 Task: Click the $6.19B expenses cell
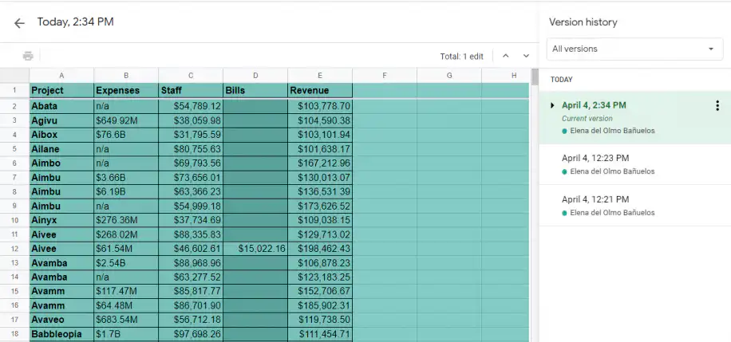pyautogui.click(x=126, y=191)
